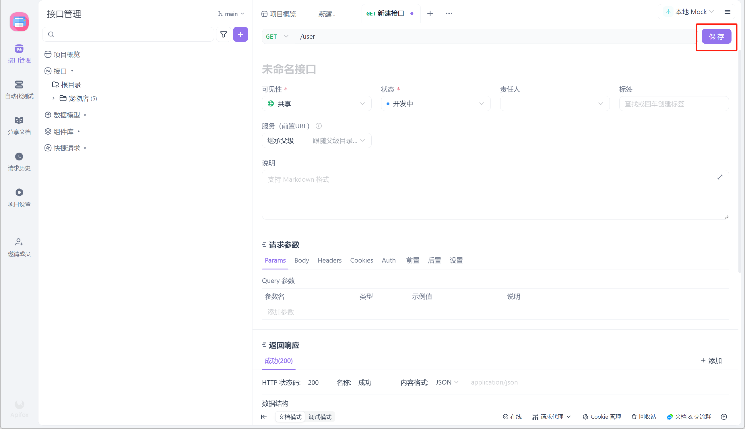This screenshot has height=429, width=745.
Task: Collapse the left panel arrow icon
Action: (264, 417)
